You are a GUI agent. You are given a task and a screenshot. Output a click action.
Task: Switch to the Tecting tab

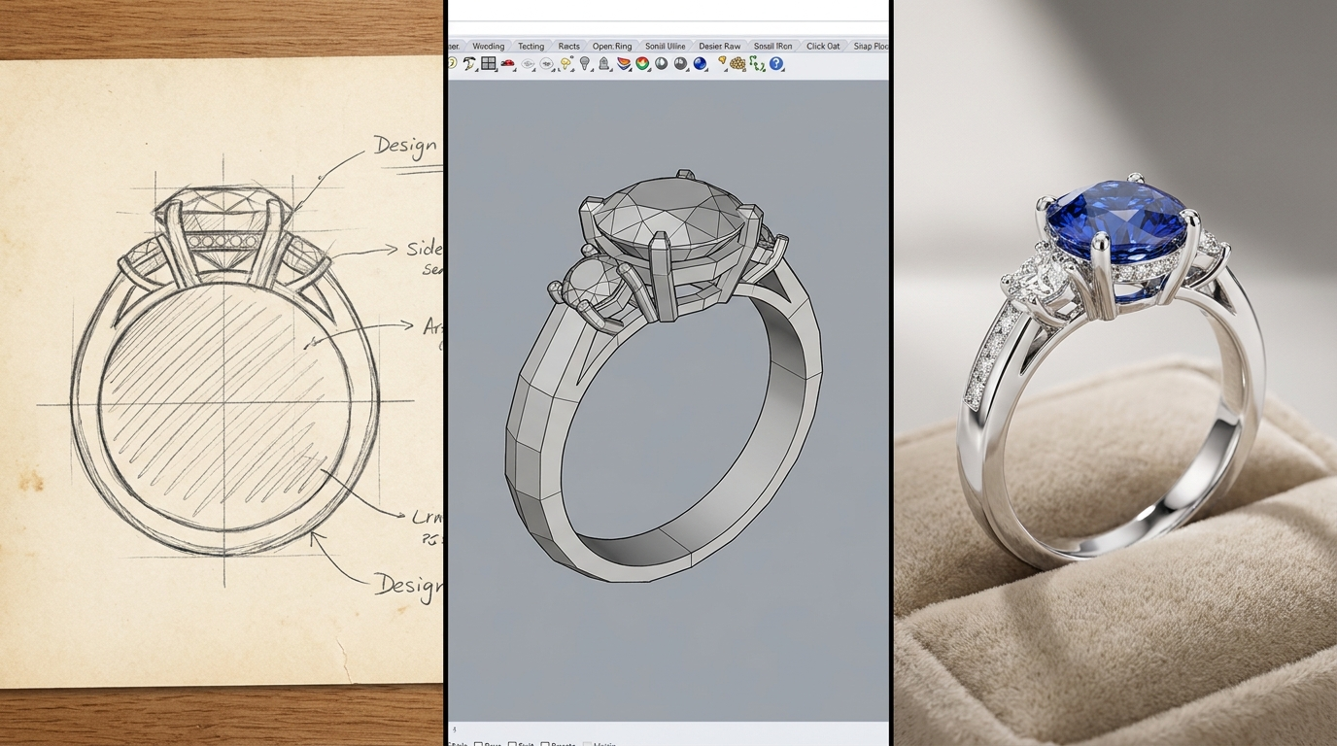(x=531, y=46)
